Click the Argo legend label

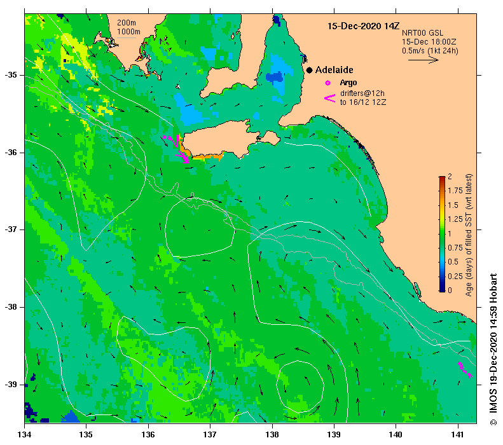[348, 83]
